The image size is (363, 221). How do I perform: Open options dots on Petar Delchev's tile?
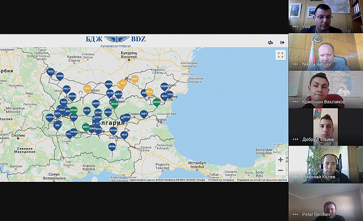(296, 215)
